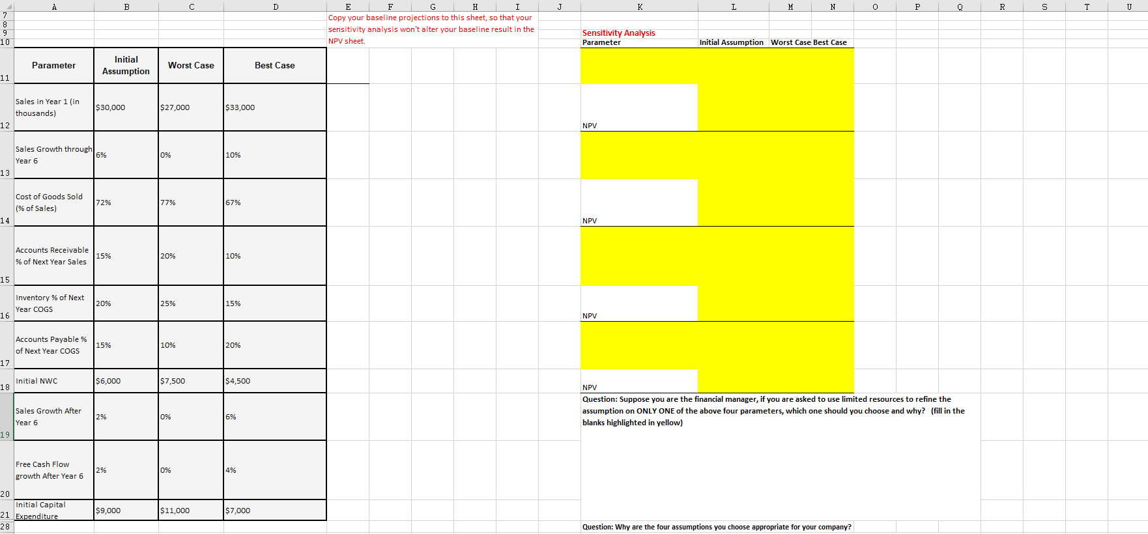Click 'Worst Case' header in column M

pos(790,42)
